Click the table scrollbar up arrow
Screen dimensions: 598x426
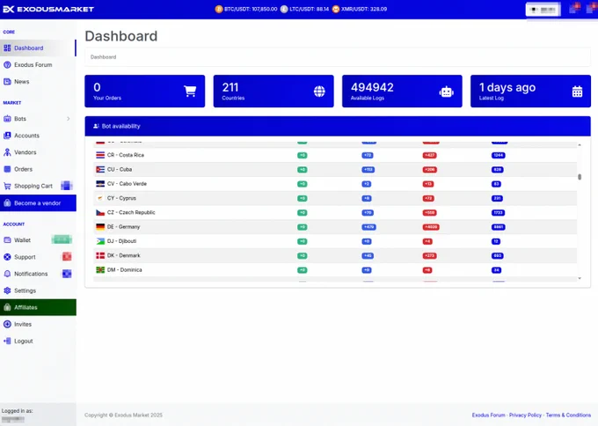(580, 145)
